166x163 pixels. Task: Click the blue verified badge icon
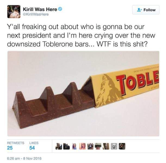(60, 9)
